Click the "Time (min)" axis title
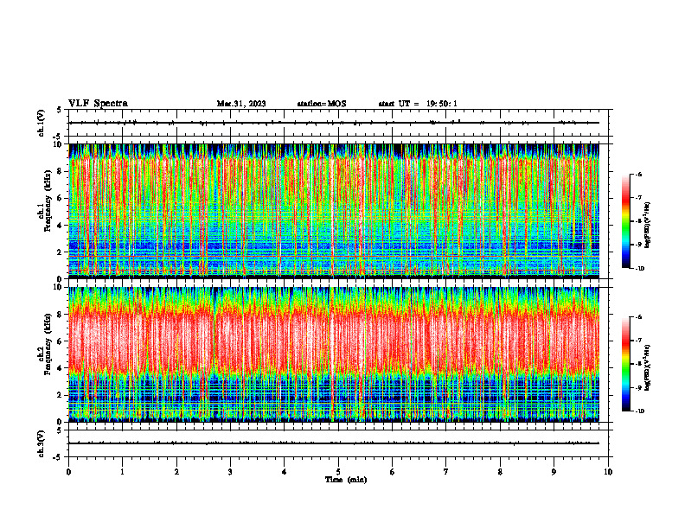The height and width of the screenshot is (529, 685). pyautogui.click(x=346, y=480)
